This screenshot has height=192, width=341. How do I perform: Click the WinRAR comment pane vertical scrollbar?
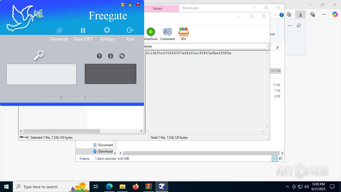267,90
